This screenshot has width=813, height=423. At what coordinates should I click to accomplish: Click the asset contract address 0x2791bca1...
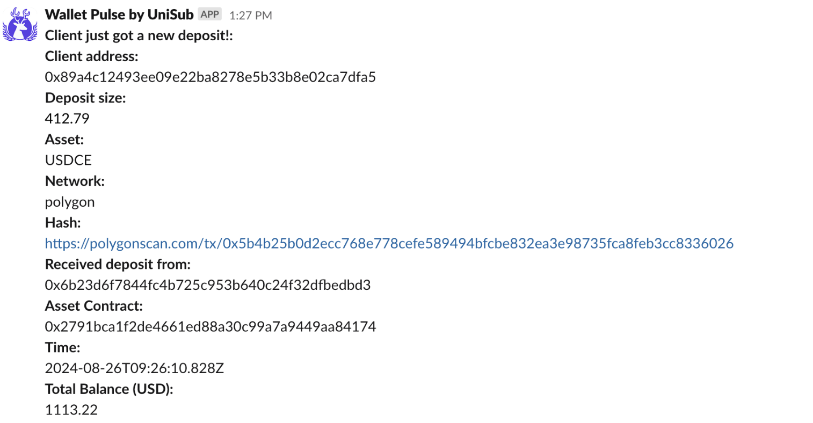coord(210,326)
